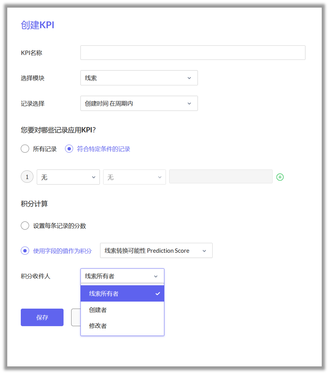Click the greyed condition value input field
Viewport: 329px width, 374px height.
pyautogui.click(x=221, y=177)
